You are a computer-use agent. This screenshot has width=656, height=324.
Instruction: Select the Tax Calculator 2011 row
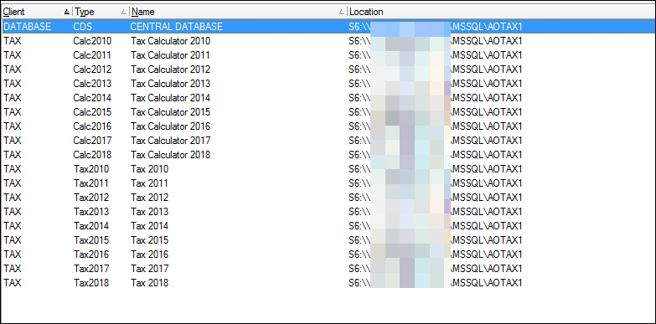(328, 55)
